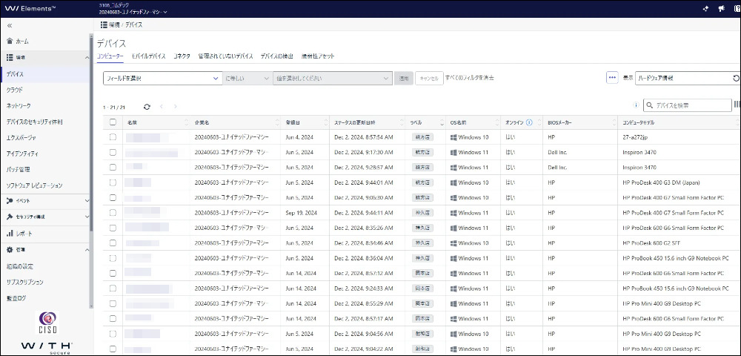The height and width of the screenshot is (356, 741).
Task: Click the キャンセル button
Action: [x=429, y=78]
